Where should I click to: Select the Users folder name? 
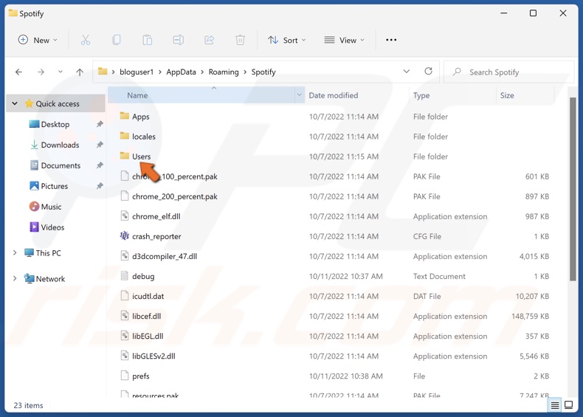pos(141,156)
